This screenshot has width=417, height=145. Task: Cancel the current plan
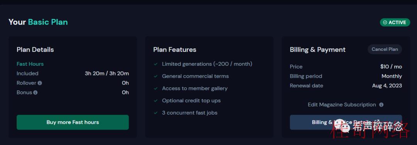(385, 49)
